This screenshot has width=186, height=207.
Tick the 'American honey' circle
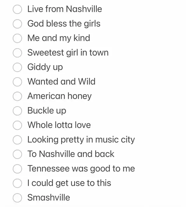(17, 97)
